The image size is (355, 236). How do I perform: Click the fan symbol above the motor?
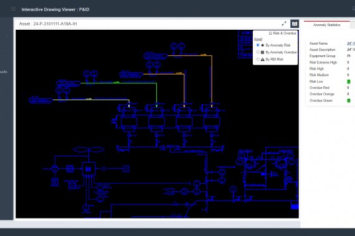pyautogui.click(x=88, y=150)
